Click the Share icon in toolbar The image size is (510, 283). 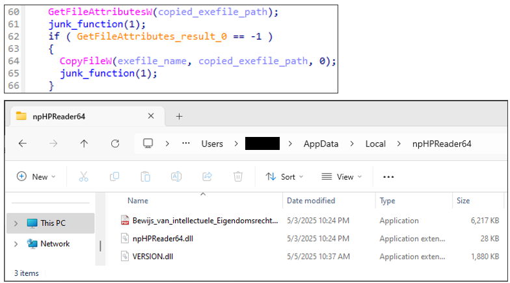coord(208,177)
